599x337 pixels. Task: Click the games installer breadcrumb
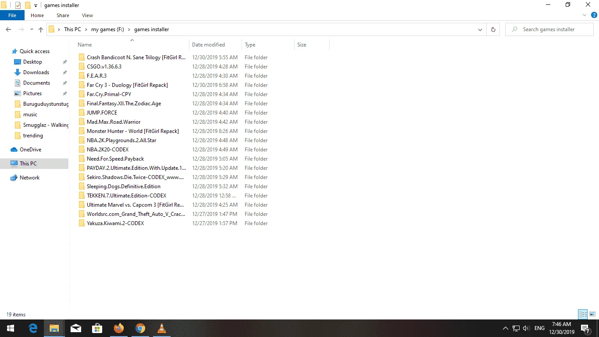[151, 29]
